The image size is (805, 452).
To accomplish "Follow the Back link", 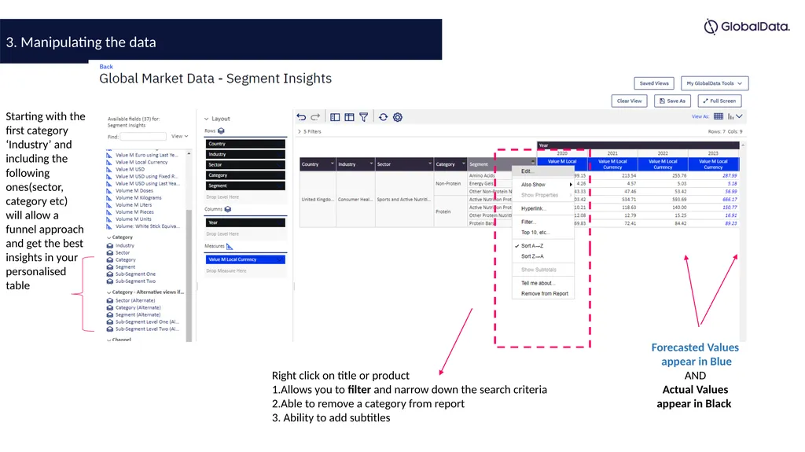I will click(x=106, y=67).
